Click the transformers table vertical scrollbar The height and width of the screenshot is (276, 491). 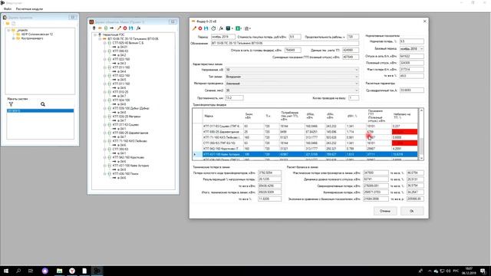[x=421, y=134]
